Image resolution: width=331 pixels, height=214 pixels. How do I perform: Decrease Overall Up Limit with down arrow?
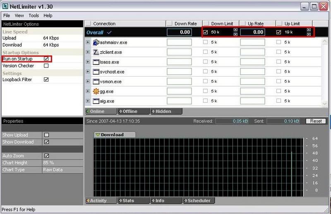pyautogui.click(x=309, y=34)
